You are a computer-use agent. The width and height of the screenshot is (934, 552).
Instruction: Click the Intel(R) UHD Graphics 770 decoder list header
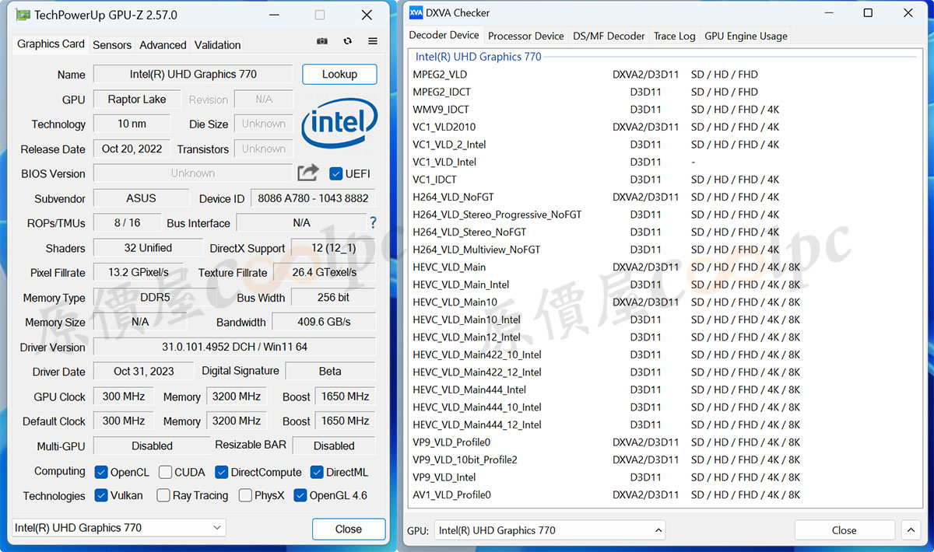[479, 57]
